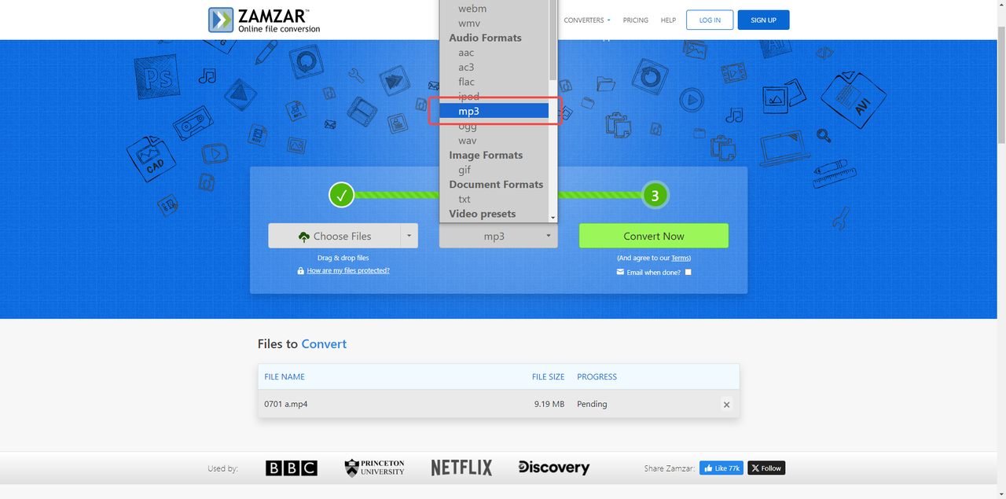Click the Princeton University logo

coord(375,468)
